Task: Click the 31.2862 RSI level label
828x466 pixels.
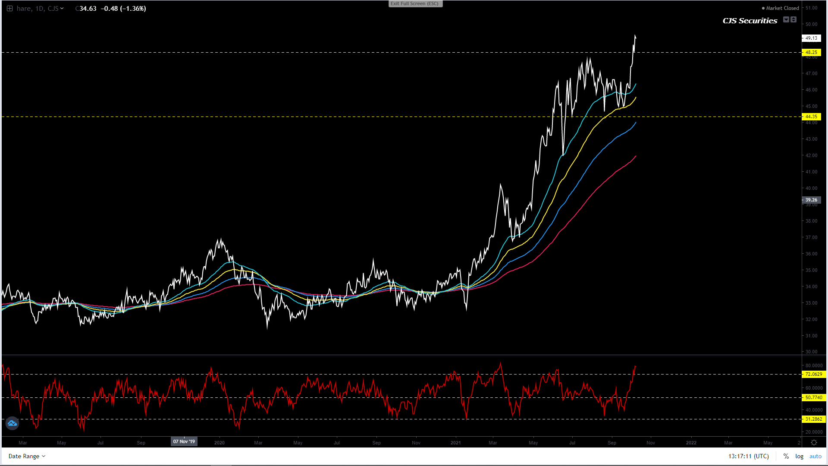Action: click(x=813, y=419)
